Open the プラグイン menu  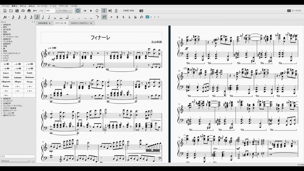click(x=63, y=6)
